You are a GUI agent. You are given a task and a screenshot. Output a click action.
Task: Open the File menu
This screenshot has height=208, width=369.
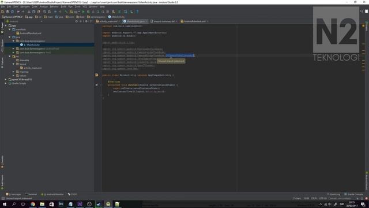pos(2,6)
